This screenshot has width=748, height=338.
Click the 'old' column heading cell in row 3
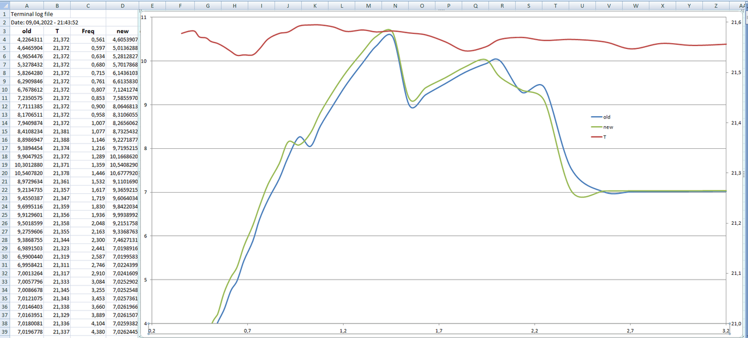[26, 31]
